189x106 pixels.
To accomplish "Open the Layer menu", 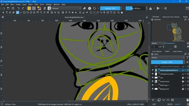I will coord(24,4).
